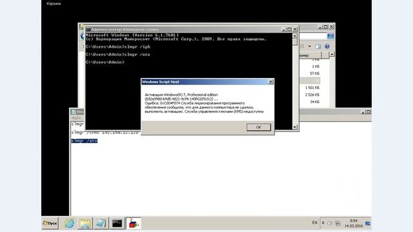Image resolution: width=413 pixels, height=232 pixels.
Task: Maximize the Command Prompt window
Action: (289, 29)
